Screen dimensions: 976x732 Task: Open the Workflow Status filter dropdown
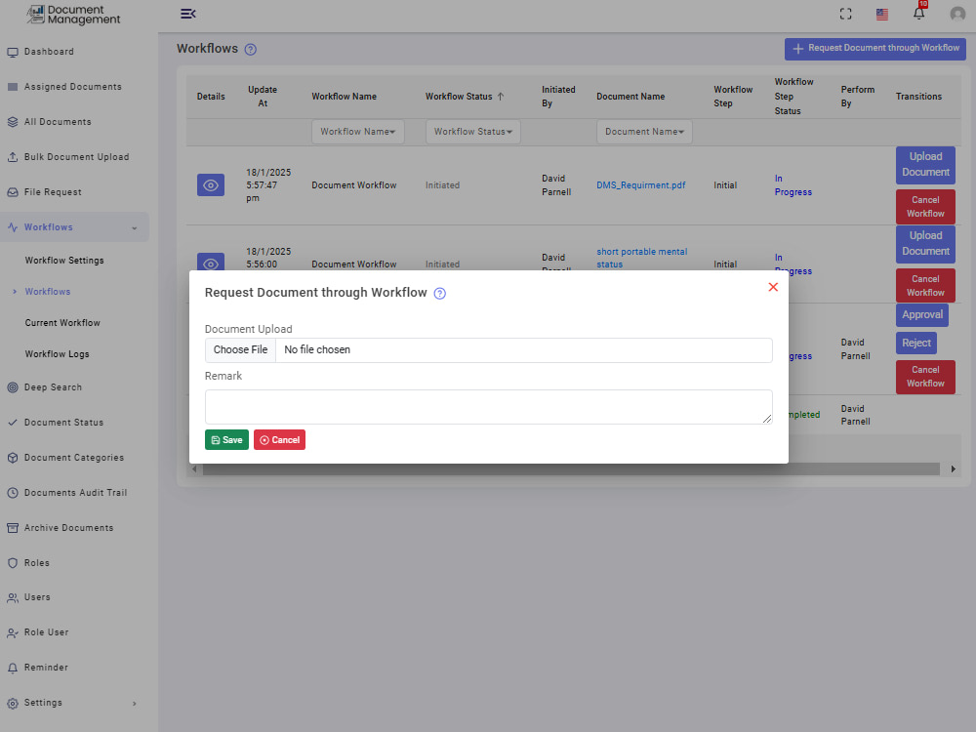pyautogui.click(x=473, y=132)
